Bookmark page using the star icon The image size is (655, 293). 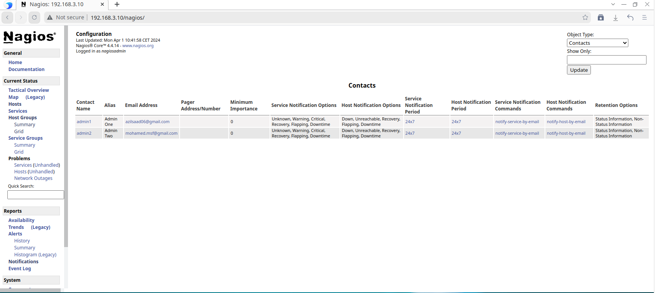coord(585,17)
